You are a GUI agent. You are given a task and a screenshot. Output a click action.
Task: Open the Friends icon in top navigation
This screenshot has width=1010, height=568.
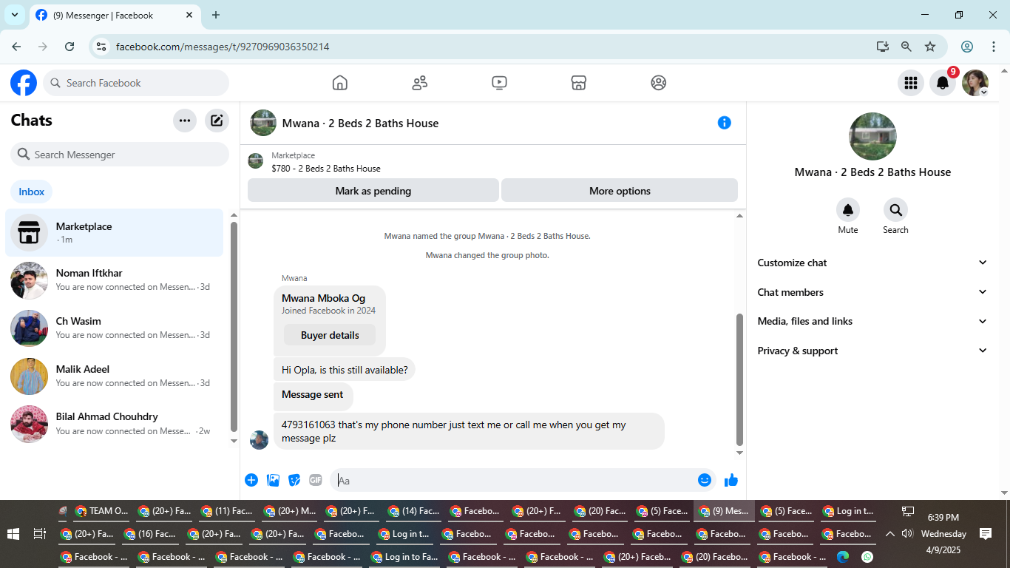(x=419, y=83)
